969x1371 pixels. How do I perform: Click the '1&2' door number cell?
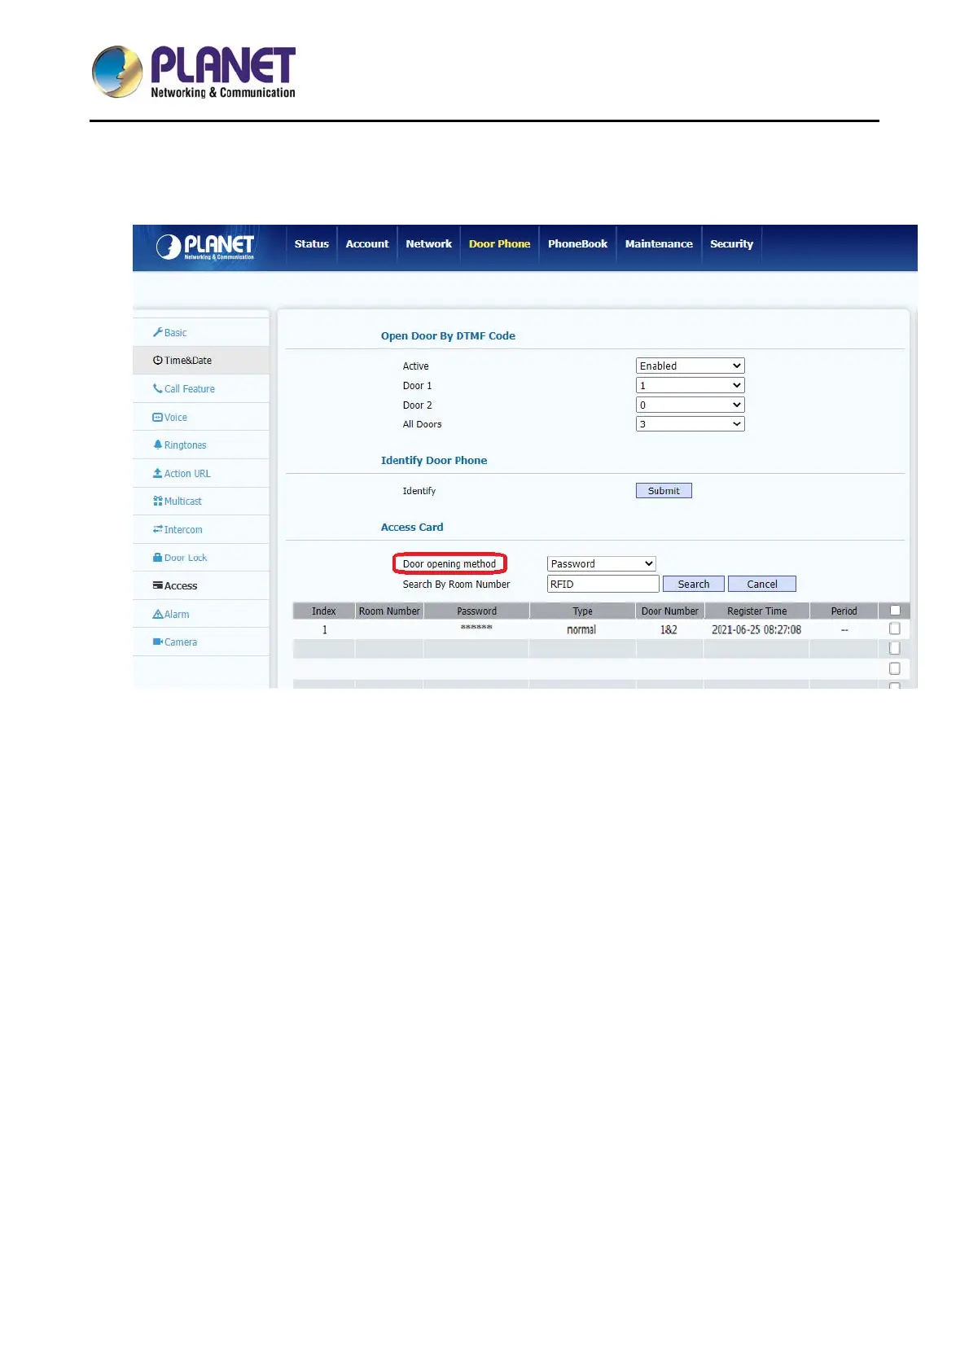click(x=669, y=629)
